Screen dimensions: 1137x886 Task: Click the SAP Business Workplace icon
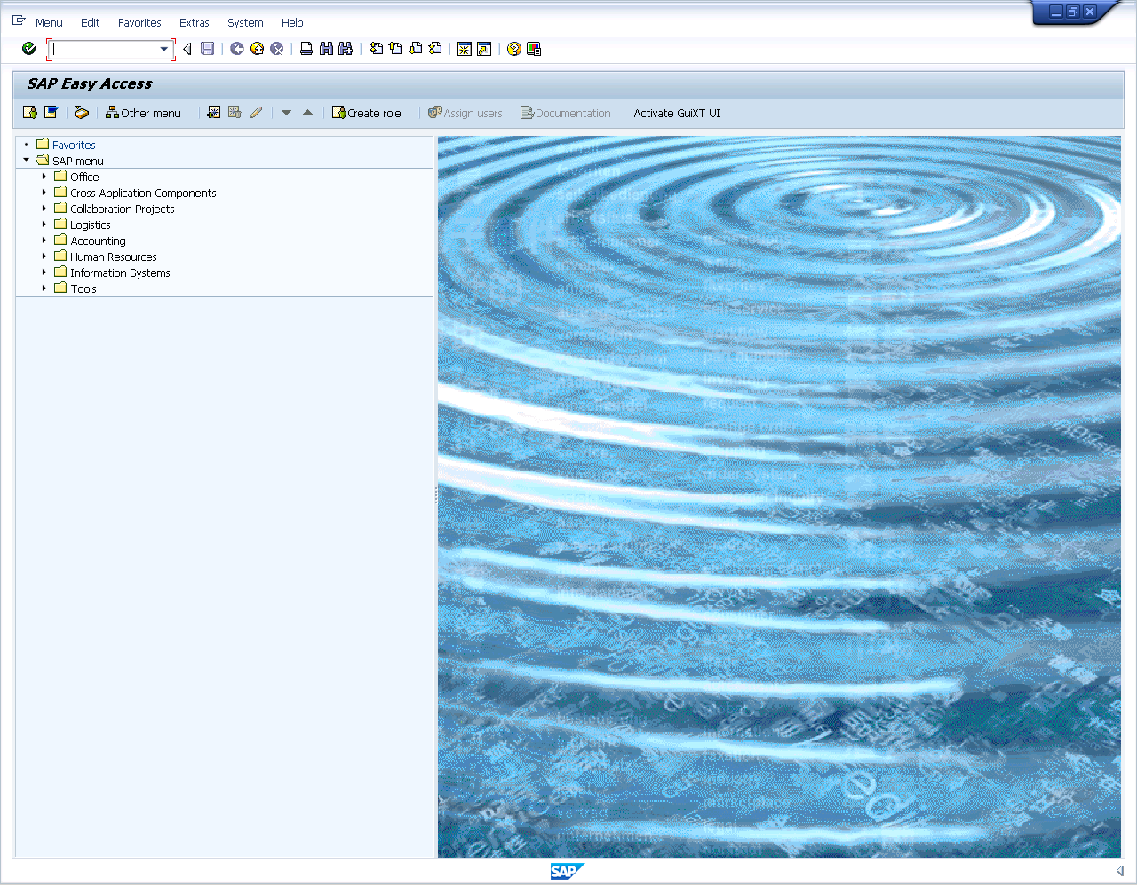point(82,112)
